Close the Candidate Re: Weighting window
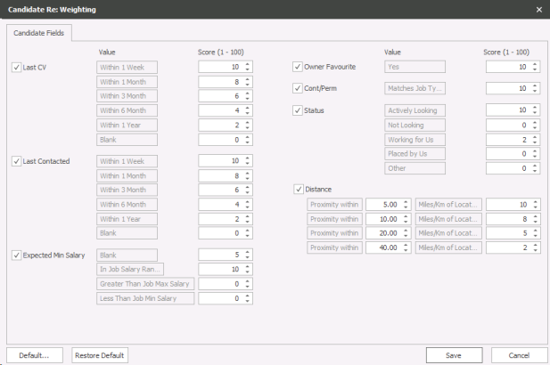Image resolution: width=550 pixels, height=365 pixels. coord(538,9)
